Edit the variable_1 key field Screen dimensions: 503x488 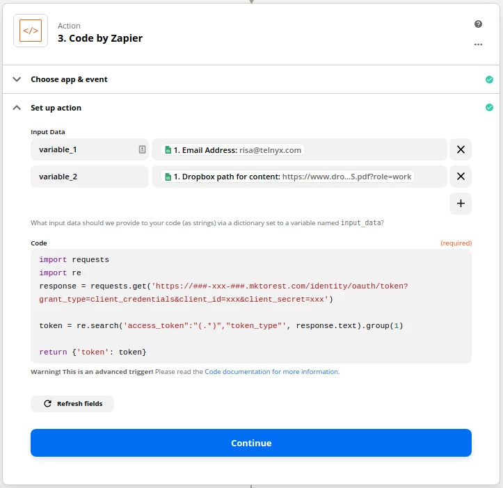pos(90,149)
